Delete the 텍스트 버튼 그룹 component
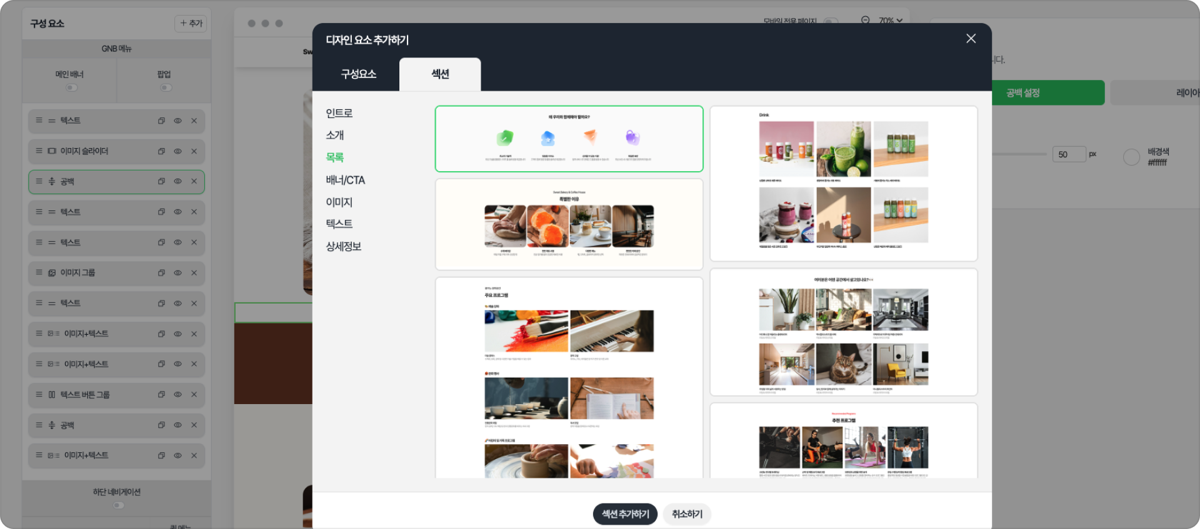 coord(194,395)
